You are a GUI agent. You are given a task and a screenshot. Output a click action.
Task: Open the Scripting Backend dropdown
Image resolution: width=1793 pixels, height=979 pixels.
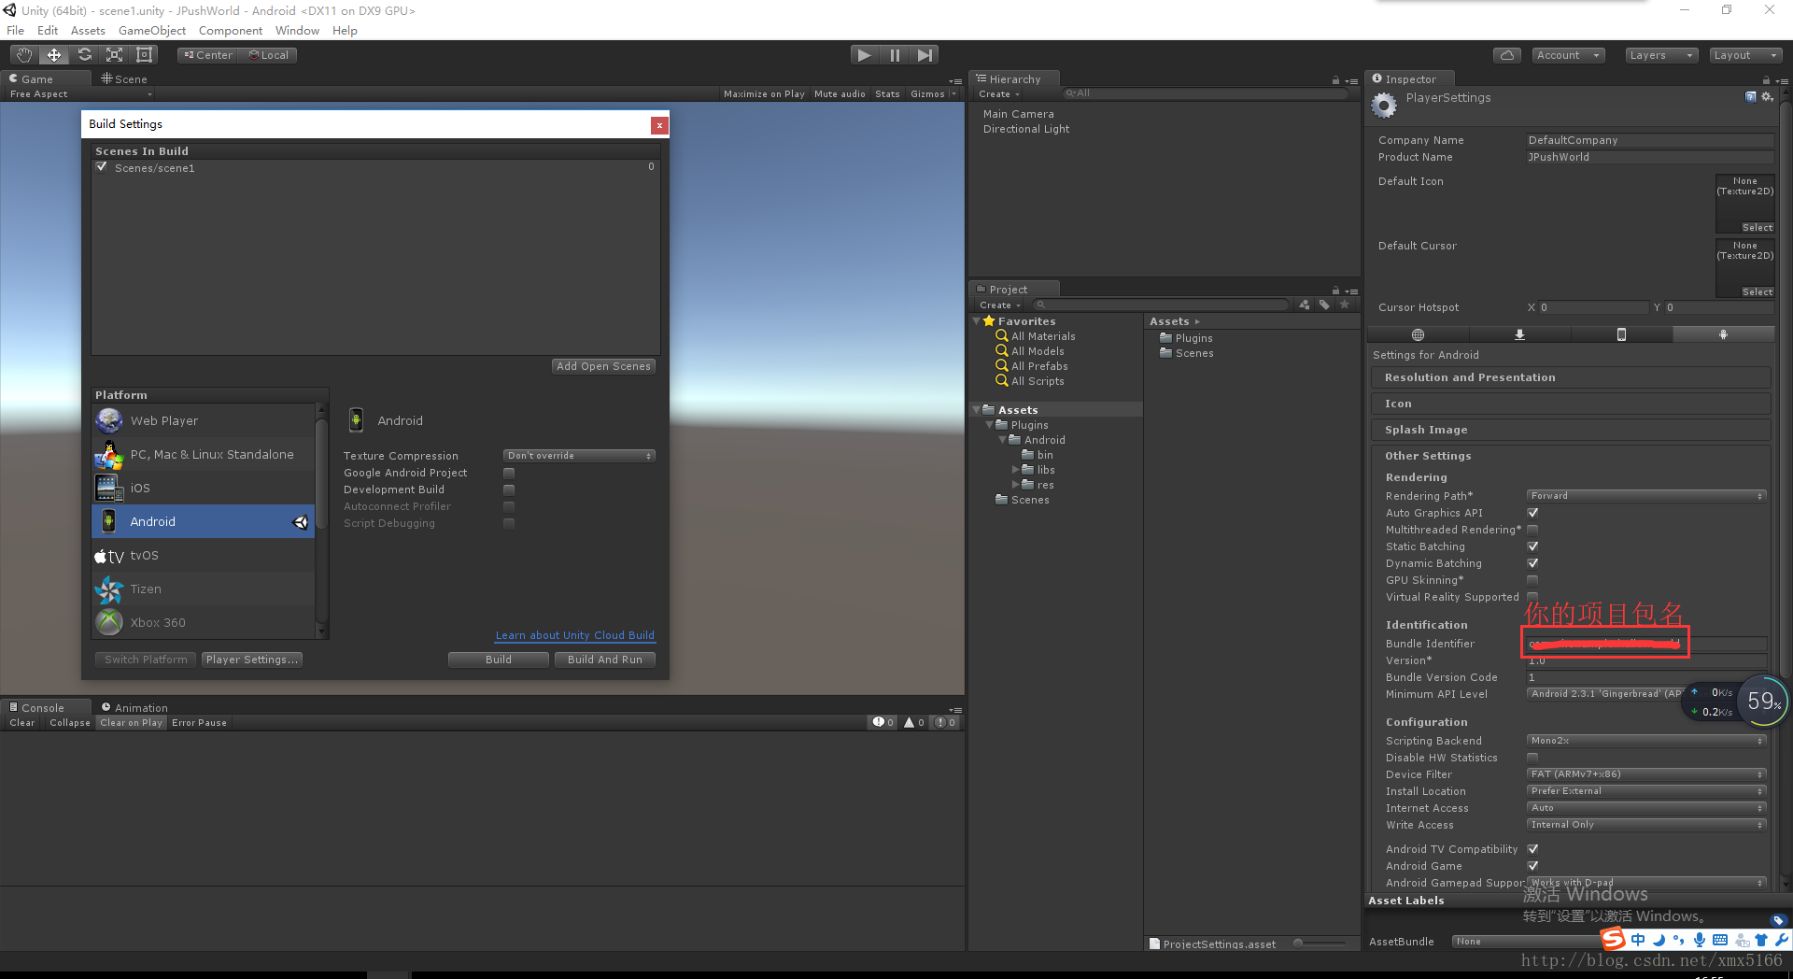tap(1646, 741)
